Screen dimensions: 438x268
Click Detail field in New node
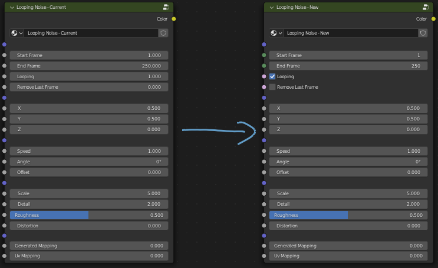(x=348, y=204)
